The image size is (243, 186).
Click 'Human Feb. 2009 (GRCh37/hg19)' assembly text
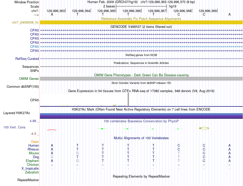coord(113,2)
